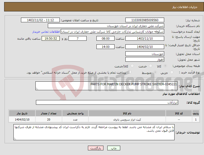
Task: Click the buyer notes text area
Action: [94, 132]
